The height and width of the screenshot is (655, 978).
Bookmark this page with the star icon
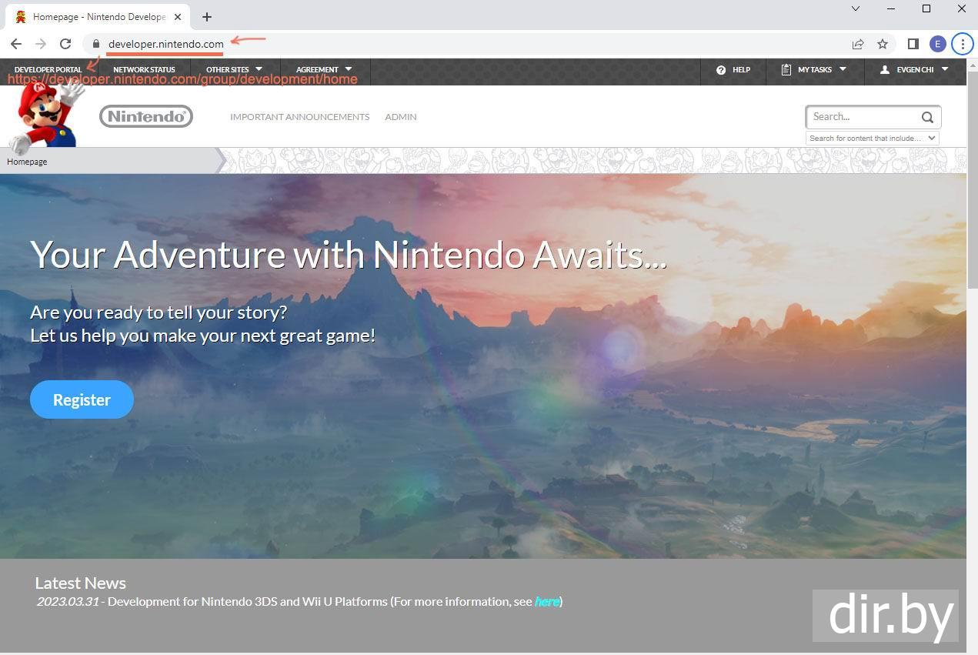click(x=883, y=44)
